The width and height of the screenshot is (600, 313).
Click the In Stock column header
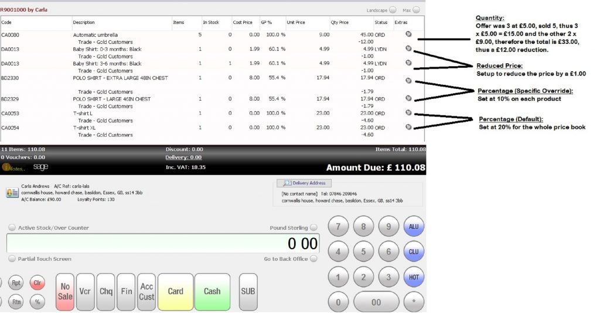click(x=211, y=22)
